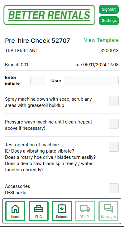This screenshot has width=124, height=227.
Task: Select the Returns tab label
Action: click(x=62, y=217)
